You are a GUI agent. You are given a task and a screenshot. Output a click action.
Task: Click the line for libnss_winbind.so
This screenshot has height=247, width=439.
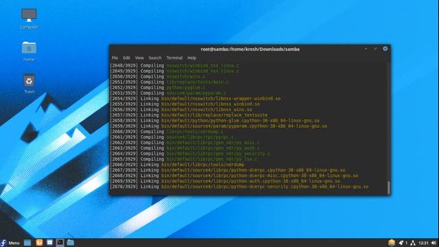185,104
